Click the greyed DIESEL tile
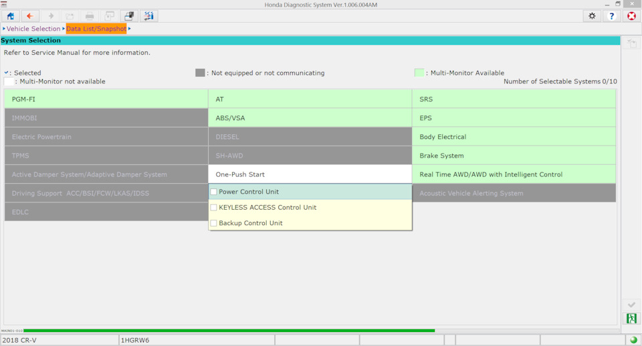Screen dimensions: 642x346 coord(310,137)
